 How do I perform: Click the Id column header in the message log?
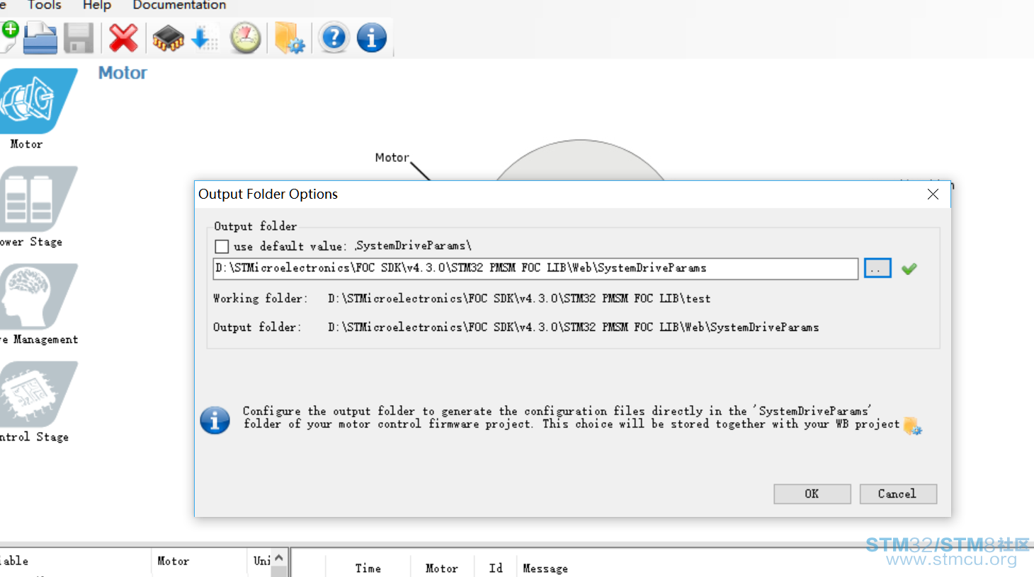point(496,569)
